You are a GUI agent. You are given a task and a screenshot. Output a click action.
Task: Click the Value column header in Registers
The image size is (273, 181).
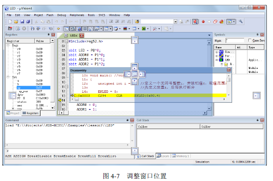coord(40,40)
